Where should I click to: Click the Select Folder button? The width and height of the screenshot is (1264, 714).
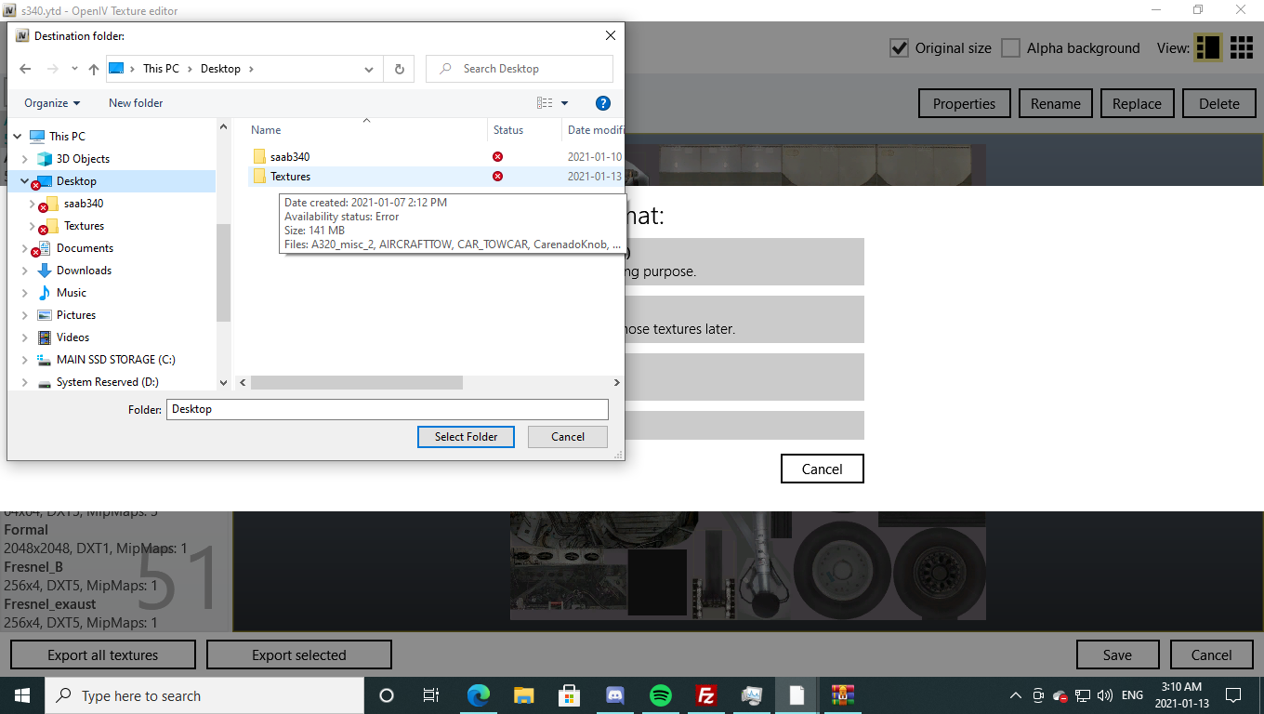coord(466,437)
